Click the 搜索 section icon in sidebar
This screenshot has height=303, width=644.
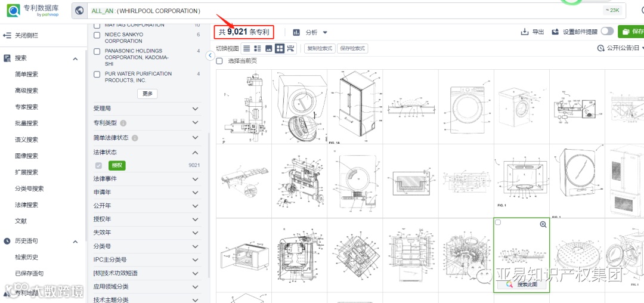pyautogui.click(x=7, y=58)
